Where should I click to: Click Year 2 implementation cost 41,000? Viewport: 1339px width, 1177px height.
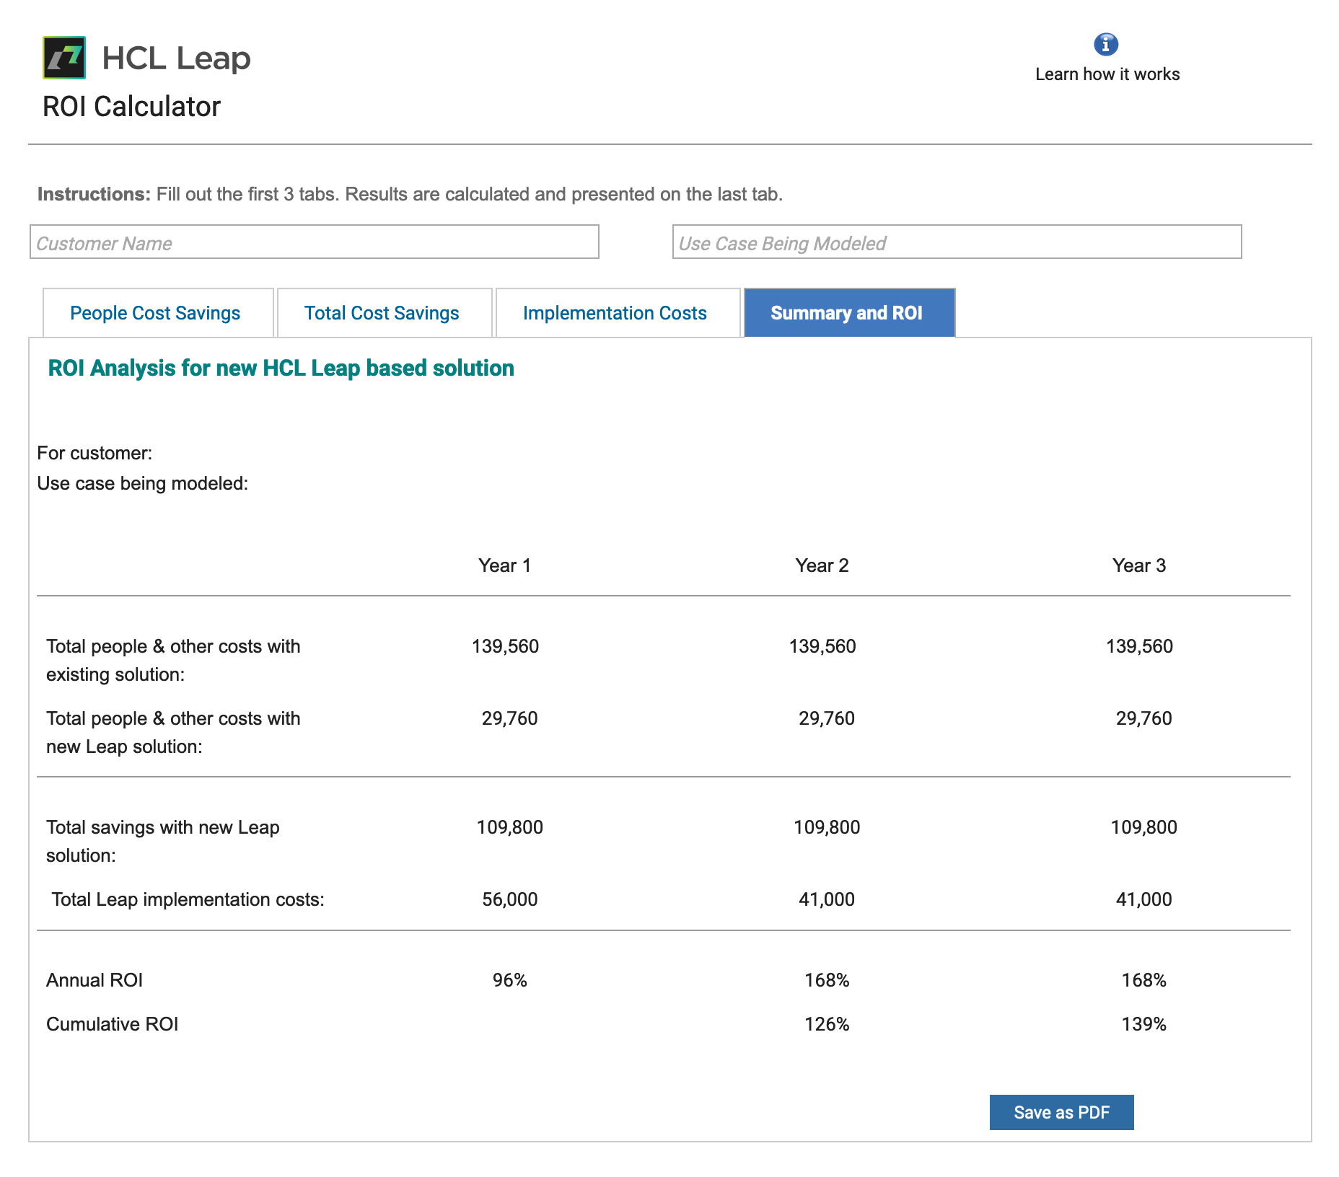tap(826, 899)
